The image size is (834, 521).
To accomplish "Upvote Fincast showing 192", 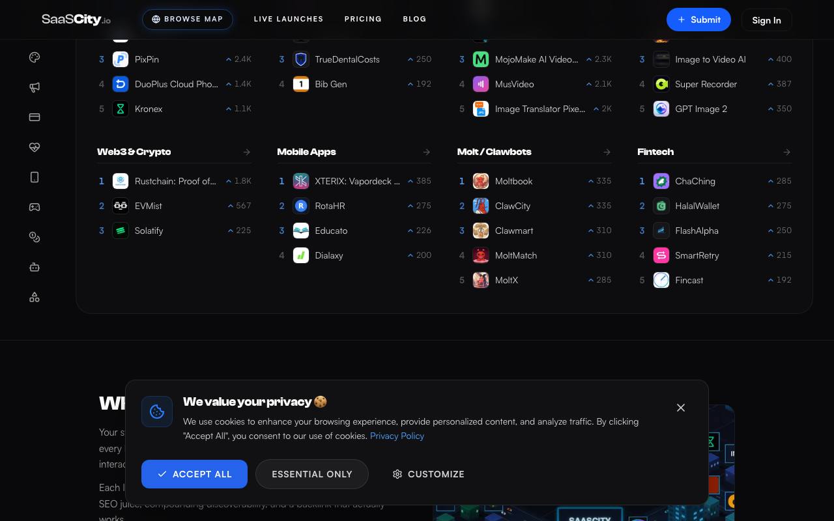I will [779, 280].
